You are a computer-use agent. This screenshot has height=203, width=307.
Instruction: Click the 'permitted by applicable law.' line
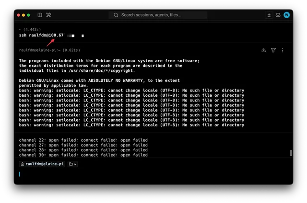tap(53, 85)
